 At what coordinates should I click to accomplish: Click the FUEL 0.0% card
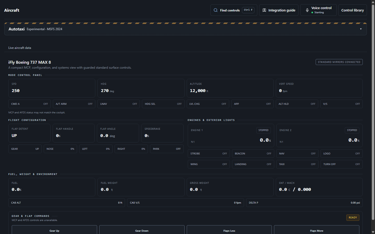(52, 187)
